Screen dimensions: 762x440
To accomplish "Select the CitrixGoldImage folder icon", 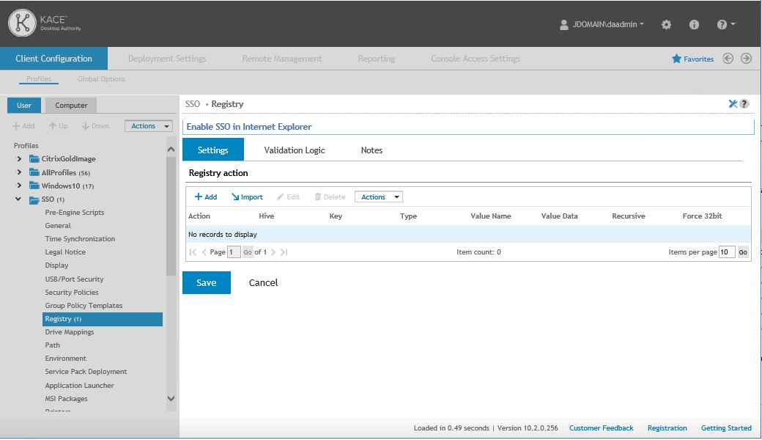I will coord(34,158).
